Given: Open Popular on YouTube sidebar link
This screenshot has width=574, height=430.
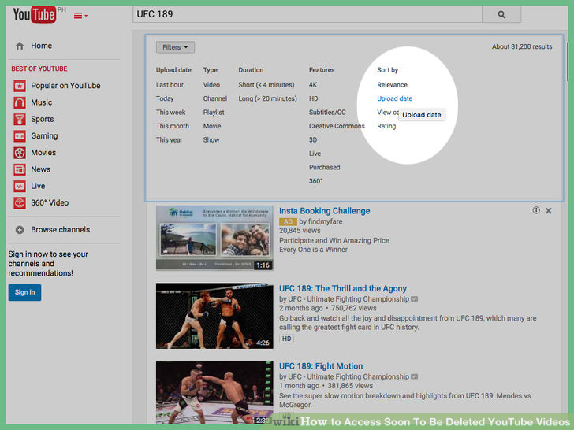Looking at the screenshot, I should [65, 86].
